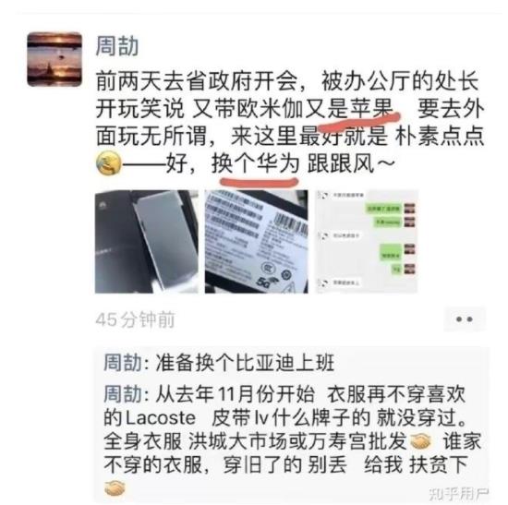This screenshot has width=508, height=505.
Task: Select the comment 准备换个比亚迪上班
Action: [219, 363]
